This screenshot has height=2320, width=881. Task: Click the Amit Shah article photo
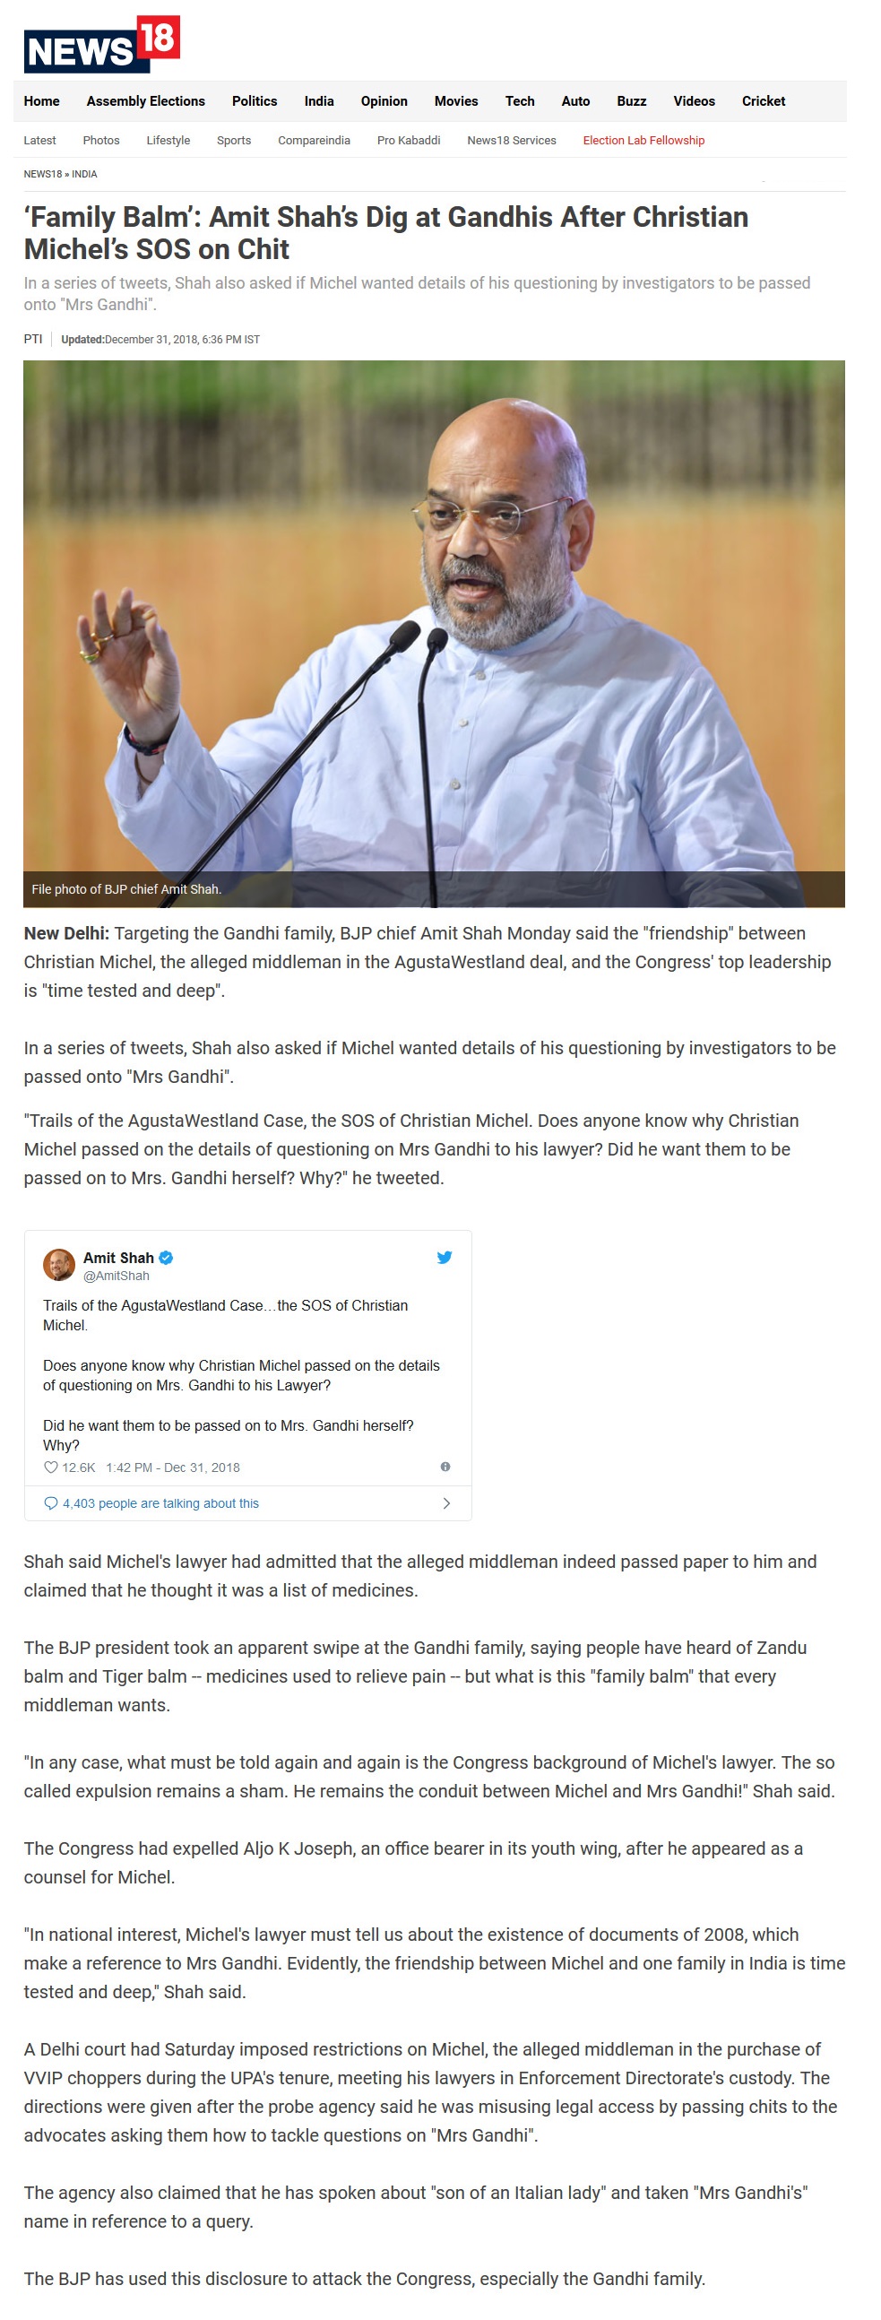click(434, 633)
